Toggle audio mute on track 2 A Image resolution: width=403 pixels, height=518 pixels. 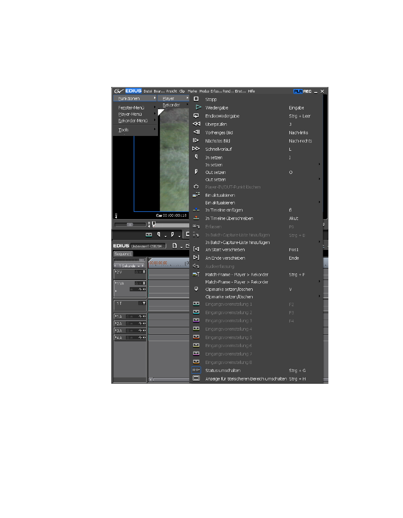click(144, 324)
